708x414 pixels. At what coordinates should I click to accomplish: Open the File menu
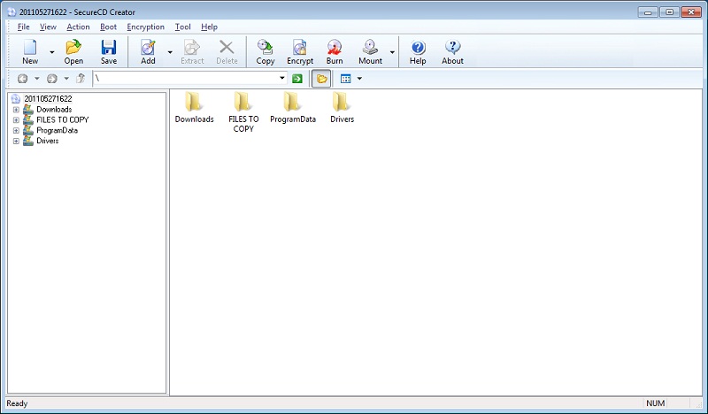pyautogui.click(x=23, y=27)
